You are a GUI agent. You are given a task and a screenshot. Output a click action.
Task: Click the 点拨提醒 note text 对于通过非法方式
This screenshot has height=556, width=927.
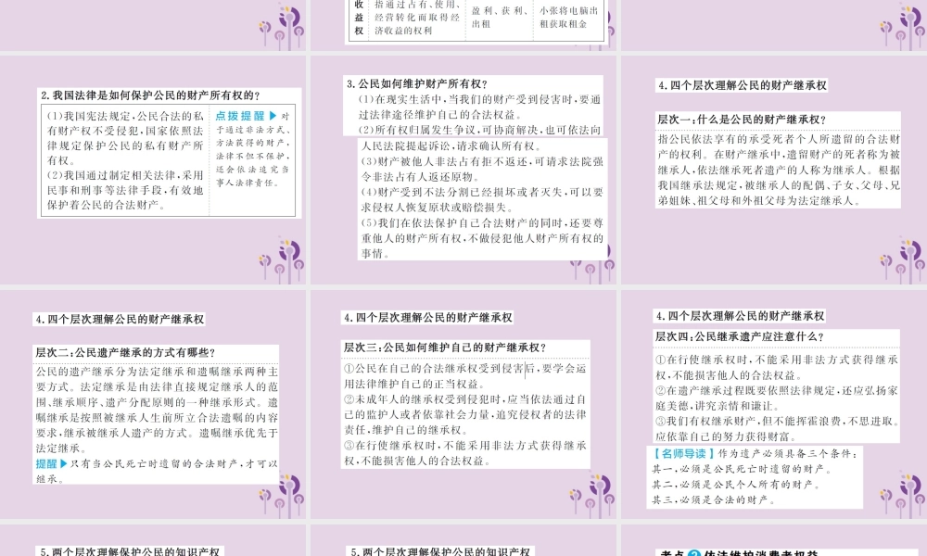[252, 149]
